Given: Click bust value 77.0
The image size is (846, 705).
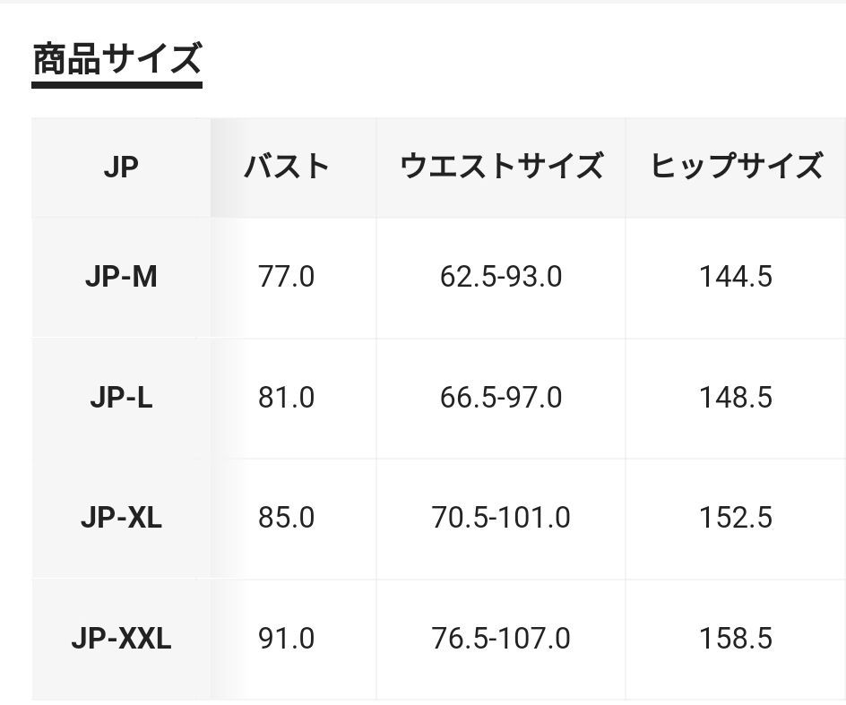Looking at the screenshot, I should click(287, 277).
